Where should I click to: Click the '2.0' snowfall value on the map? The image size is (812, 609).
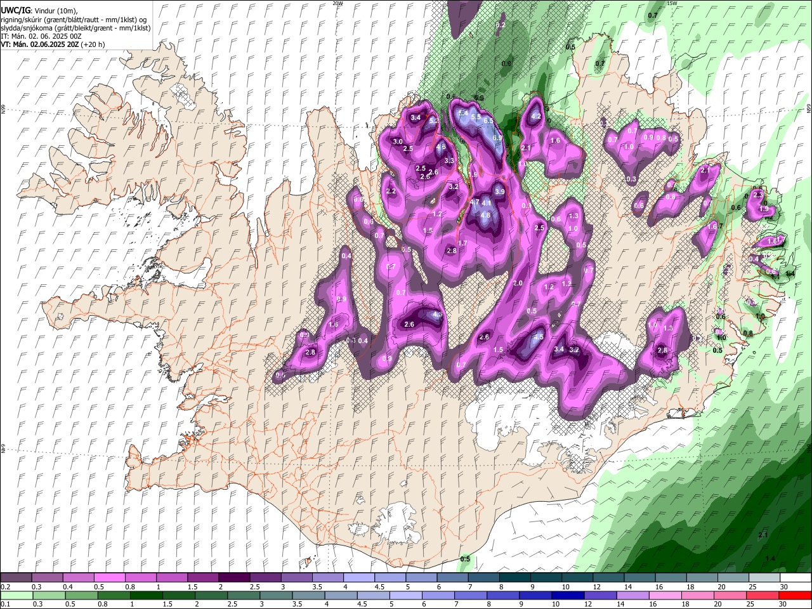pyautogui.click(x=518, y=283)
